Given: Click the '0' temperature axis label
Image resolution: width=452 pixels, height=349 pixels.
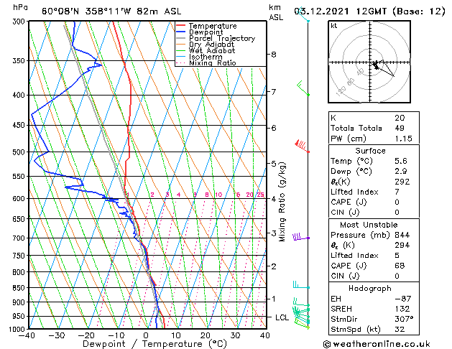Looking at the screenshot, I should [x=146, y=335].
